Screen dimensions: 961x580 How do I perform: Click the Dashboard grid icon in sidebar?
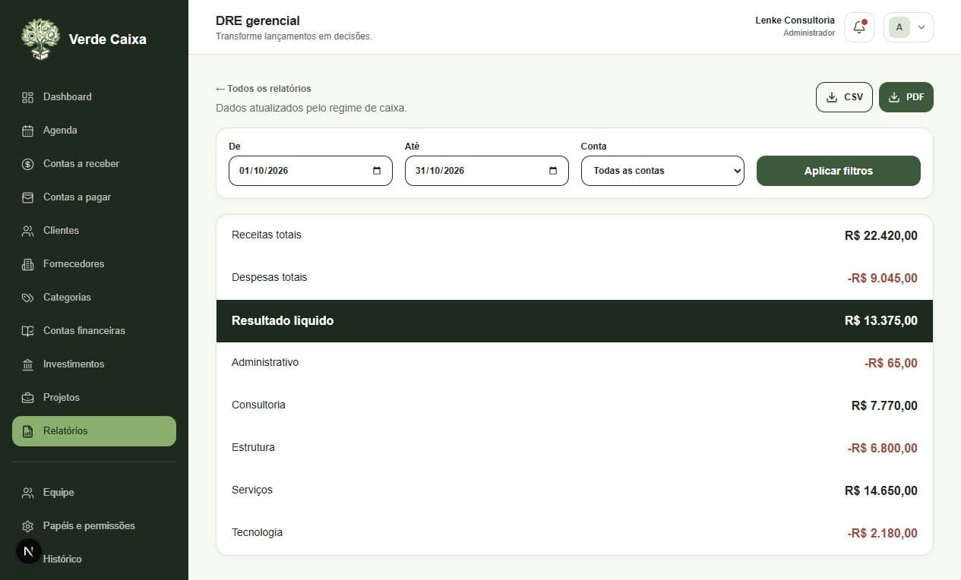[x=28, y=97]
